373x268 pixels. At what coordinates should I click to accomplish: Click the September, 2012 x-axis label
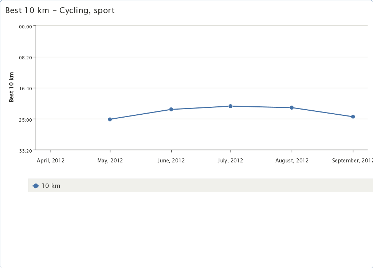coord(352,161)
